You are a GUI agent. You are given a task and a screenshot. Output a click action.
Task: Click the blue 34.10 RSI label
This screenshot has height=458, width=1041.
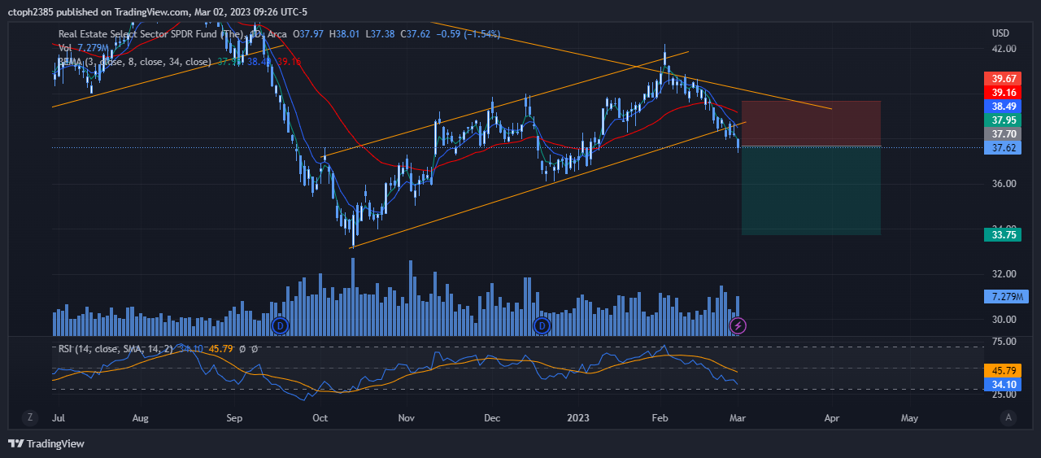coord(1004,384)
